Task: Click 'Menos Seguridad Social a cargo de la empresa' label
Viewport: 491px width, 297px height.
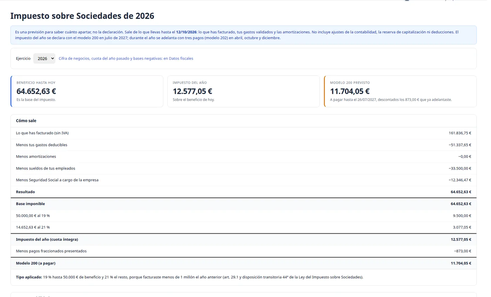Action: (57, 180)
